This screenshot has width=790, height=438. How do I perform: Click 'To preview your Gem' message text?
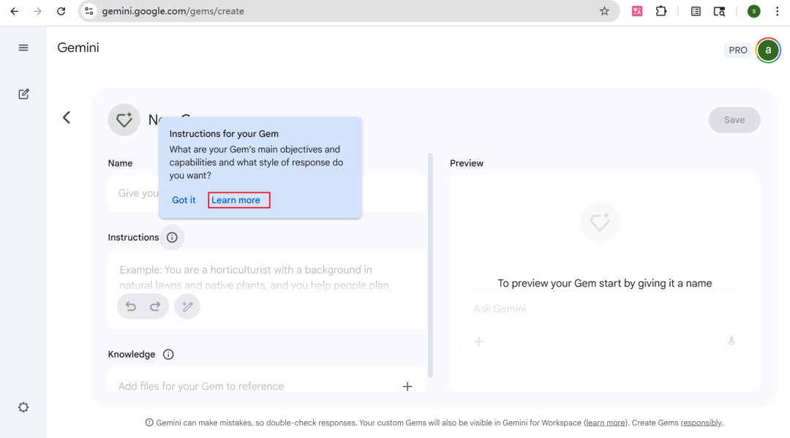coord(605,283)
